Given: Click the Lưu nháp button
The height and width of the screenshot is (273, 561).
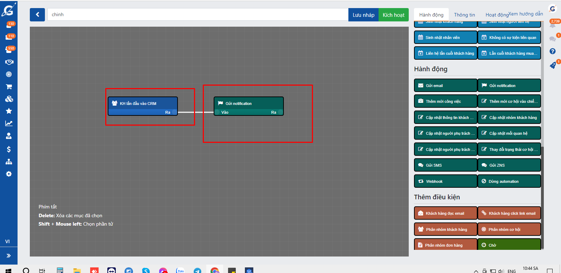Looking at the screenshot, I should point(363,15).
